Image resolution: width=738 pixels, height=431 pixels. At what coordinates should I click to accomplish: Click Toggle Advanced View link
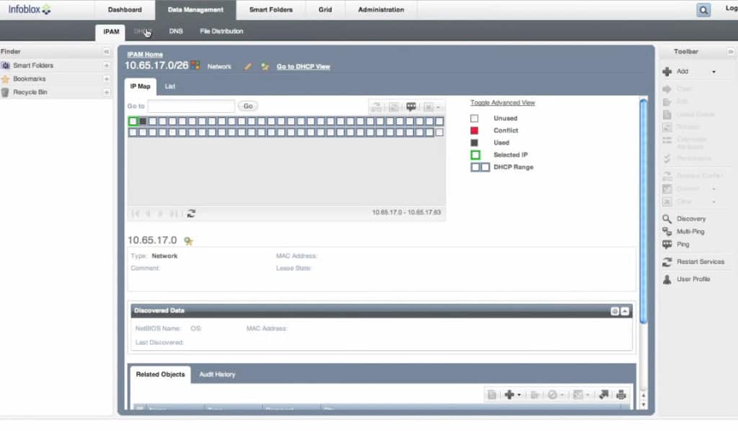point(502,102)
